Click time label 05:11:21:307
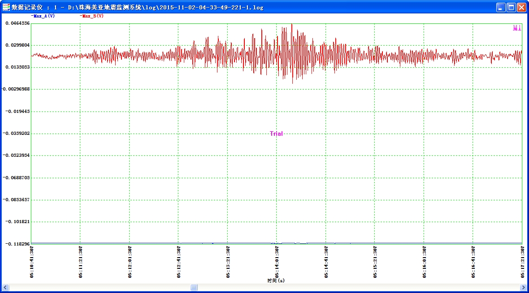This screenshot has height=293, width=529. [x=81, y=262]
